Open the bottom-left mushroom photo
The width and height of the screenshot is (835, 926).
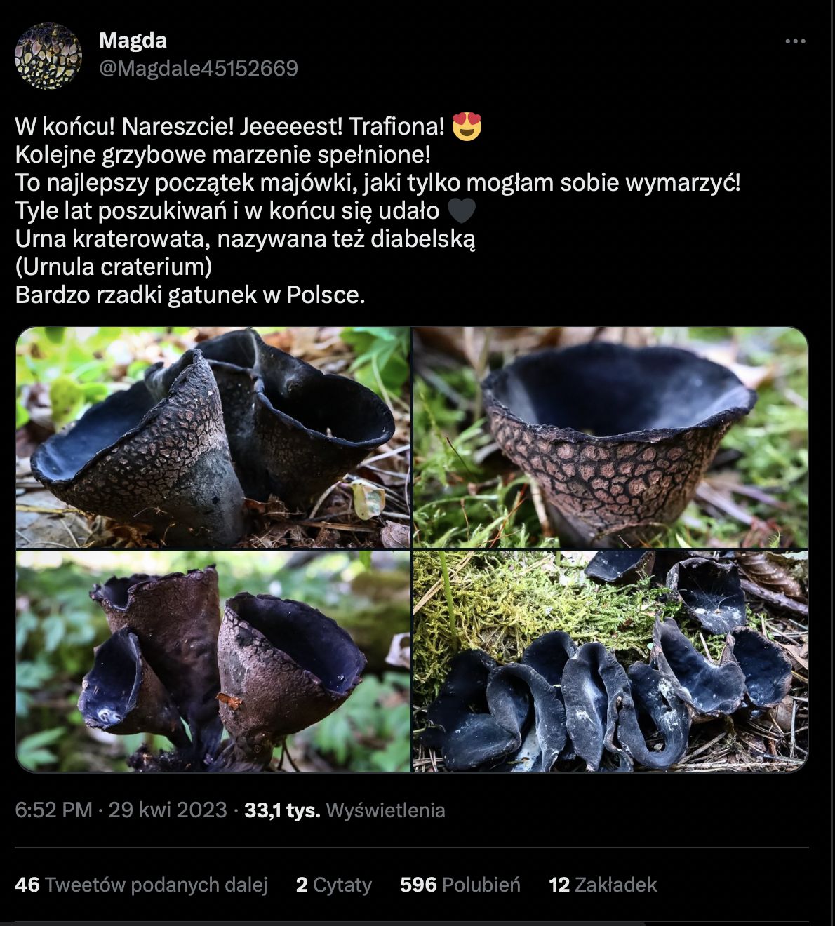click(x=213, y=661)
